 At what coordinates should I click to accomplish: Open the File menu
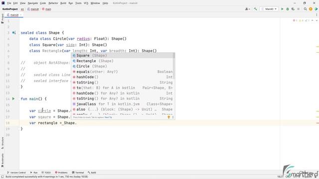click(9, 3)
